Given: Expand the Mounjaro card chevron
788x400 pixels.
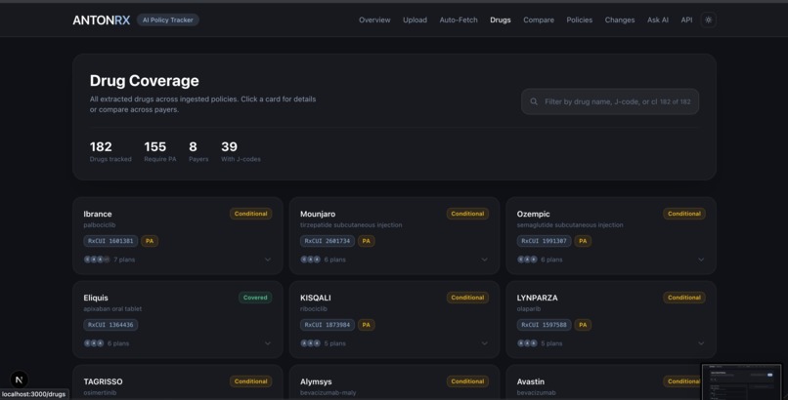Looking at the screenshot, I should (484, 260).
